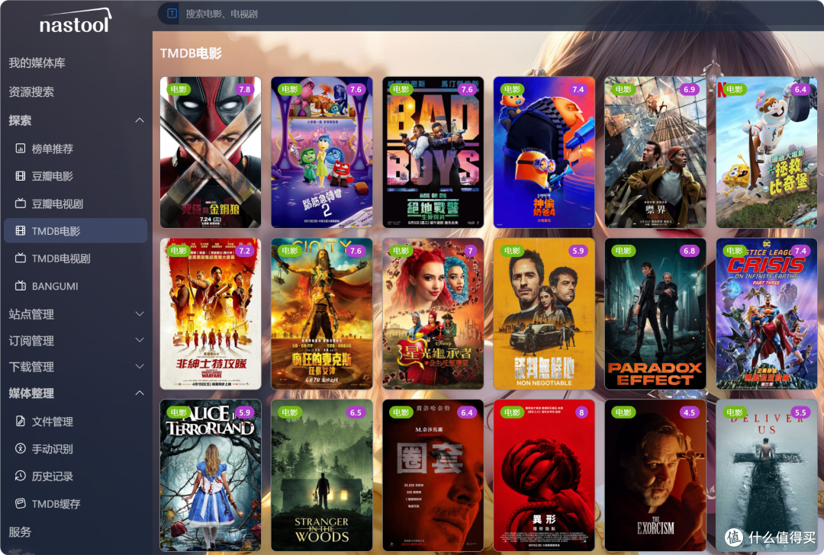824x555 pixels.
Task: Click the 历史记录 history icon
Action: [x=21, y=476]
